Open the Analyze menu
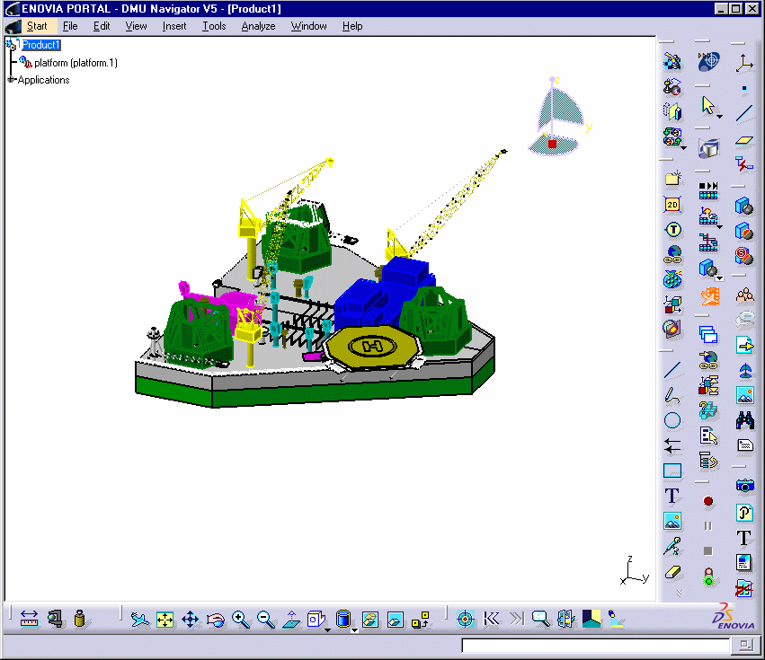The width and height of the screenshot is (765, 660). coord(258,26)
